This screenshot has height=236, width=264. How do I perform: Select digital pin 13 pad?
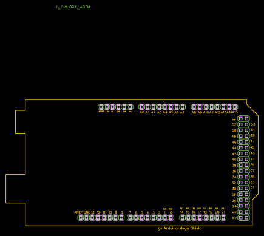point(92,218)
